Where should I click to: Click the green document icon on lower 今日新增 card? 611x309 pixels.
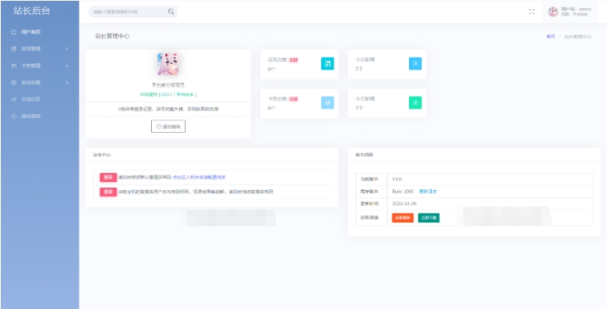[x=415, y=102]
